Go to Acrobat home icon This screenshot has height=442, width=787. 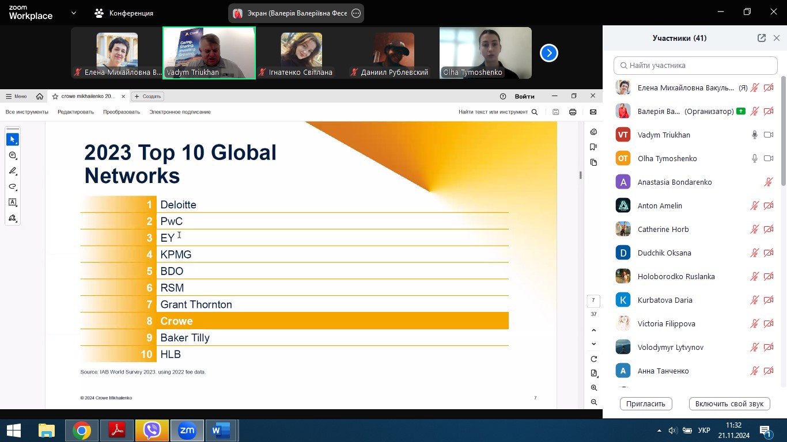tap(39, 96)
